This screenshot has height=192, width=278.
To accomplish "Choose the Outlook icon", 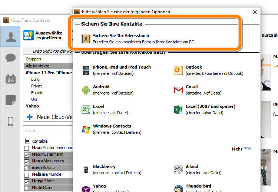I will click(179, 70).
